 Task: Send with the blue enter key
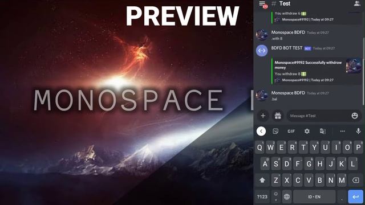pyautogui.click(x=355, y=196)
